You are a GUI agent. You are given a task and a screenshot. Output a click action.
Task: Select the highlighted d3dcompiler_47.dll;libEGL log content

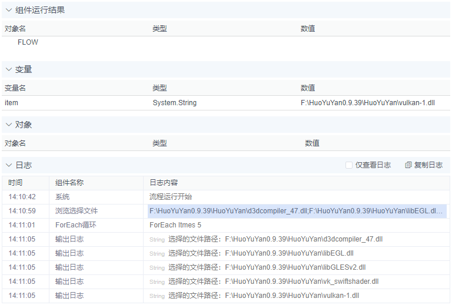pos(297,211)
